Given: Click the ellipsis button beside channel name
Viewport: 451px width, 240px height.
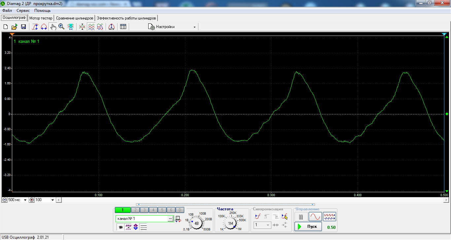Looking at the screenshot, I should pyautogui.click(x=170, y=219).
